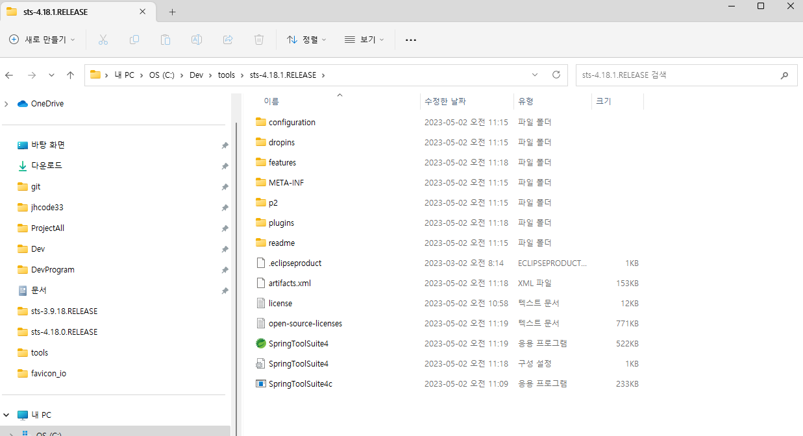The width and height of the screenshot is (803, 436).
Task: Close the sts-4.18.1.RELEASE tab
Action: click(x=143, y=12)
